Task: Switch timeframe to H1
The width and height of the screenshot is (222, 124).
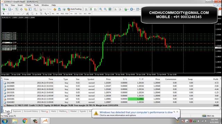Action: point(71,14)
